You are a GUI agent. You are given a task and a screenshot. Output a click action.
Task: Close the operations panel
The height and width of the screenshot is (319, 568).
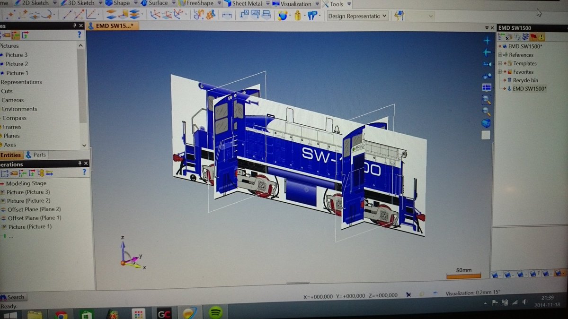coord(86,164)
